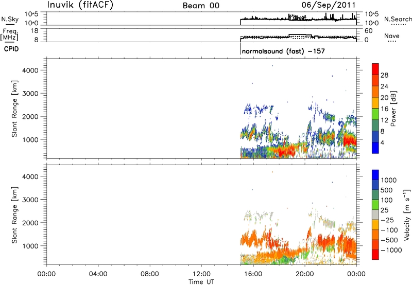This screenshot has height=285, width=412.
Task: Click the 'Velocity [m s-1]' colorbar label
Action: 407,215
